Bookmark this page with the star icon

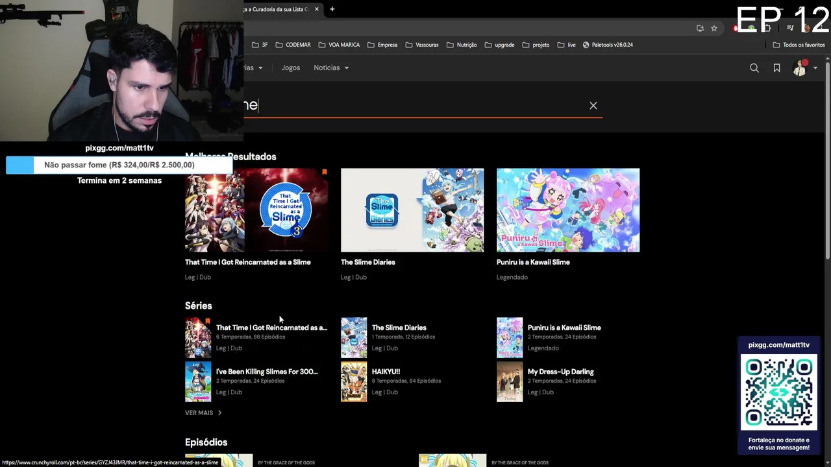pos(714,28)
